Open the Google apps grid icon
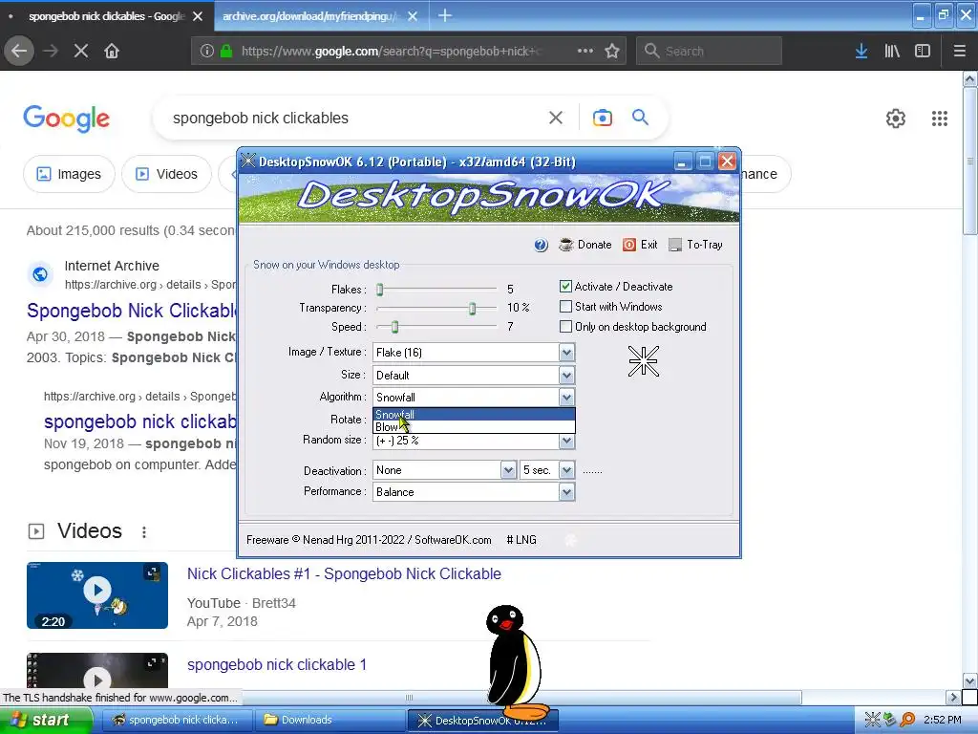Screen dimensions: 978x734 [x=940, y=118]
